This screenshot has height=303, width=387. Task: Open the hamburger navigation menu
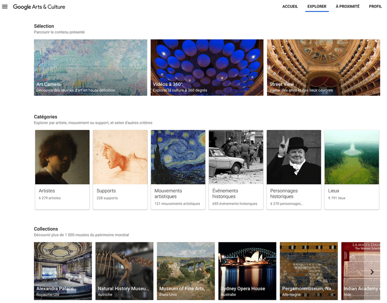(5, 7)
